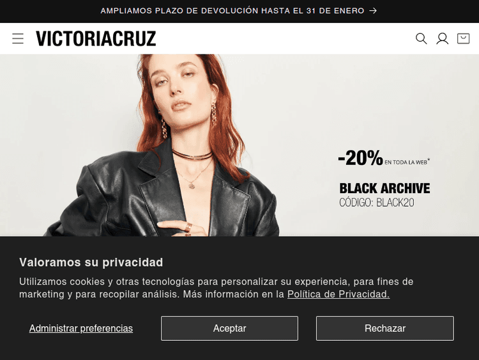Click the Valoramos su privacidad heading

point(91,262)
